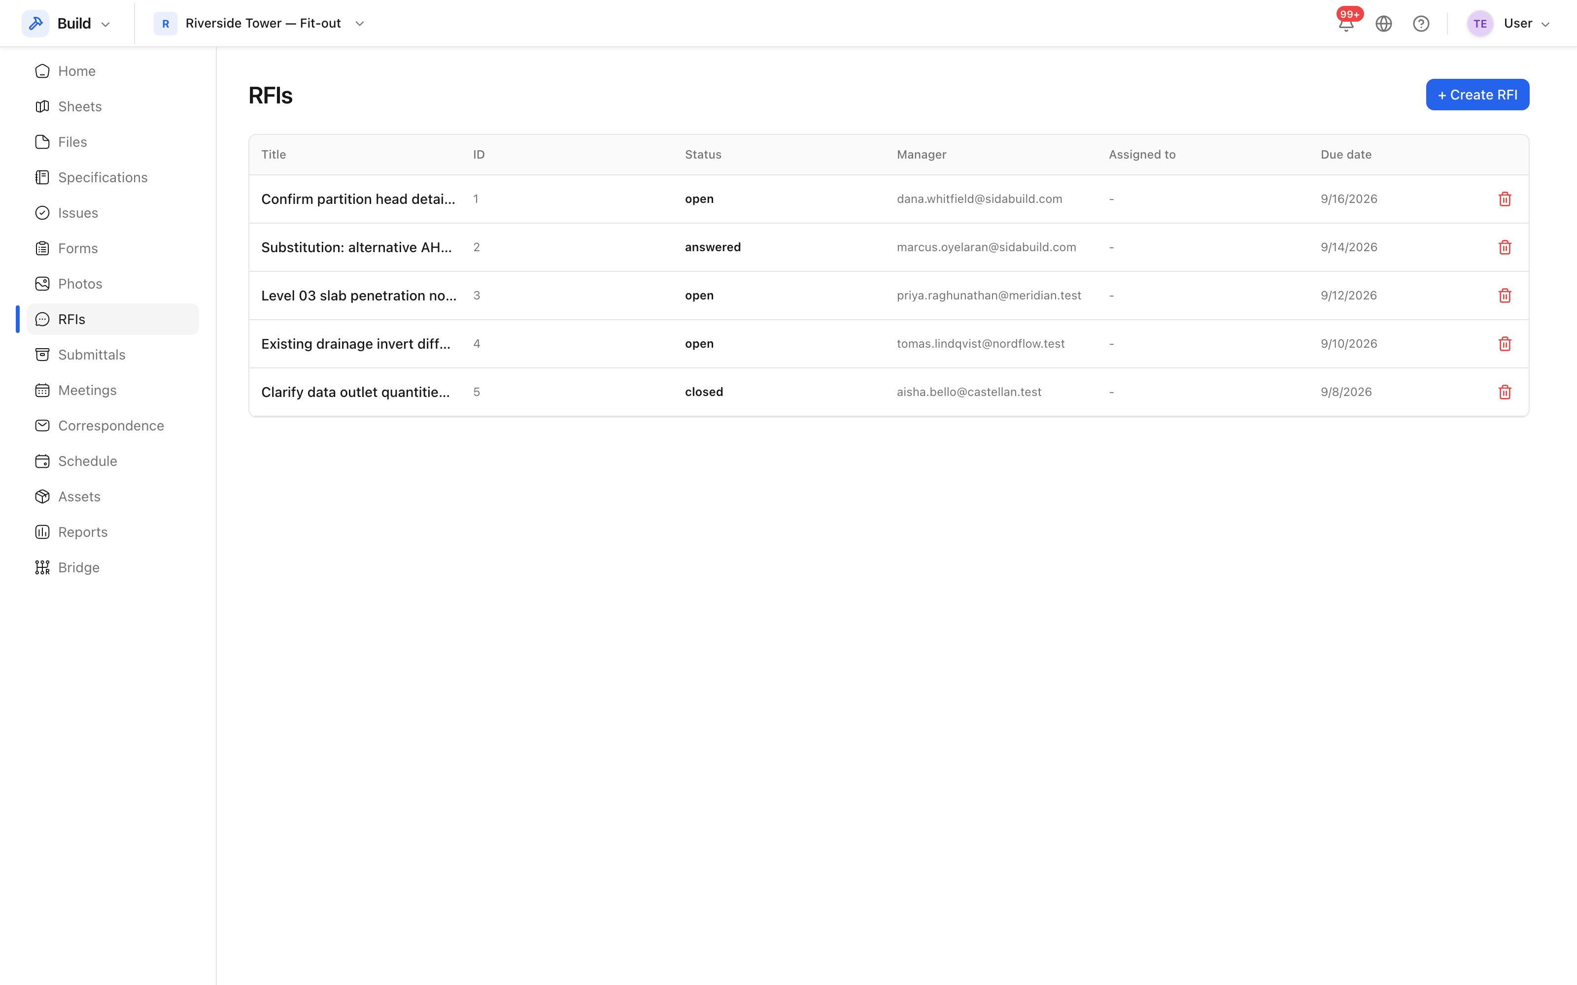Expand the Build product dropdown chevron
This screenshot has height=985, width=1577.
105,25
